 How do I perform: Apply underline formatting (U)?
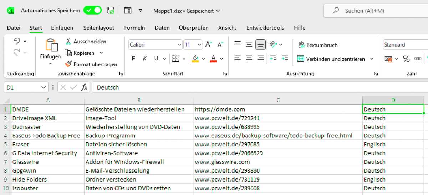click(x=156, y=59)
